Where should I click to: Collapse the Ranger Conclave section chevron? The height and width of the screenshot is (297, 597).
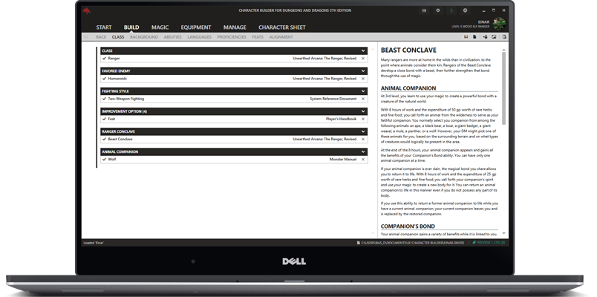click(x=363, y=131)
